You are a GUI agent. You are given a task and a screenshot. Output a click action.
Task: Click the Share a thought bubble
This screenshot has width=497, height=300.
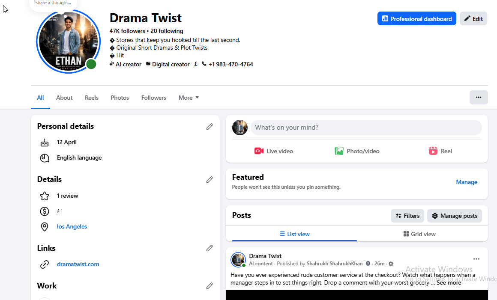click(x=53, y=3)
